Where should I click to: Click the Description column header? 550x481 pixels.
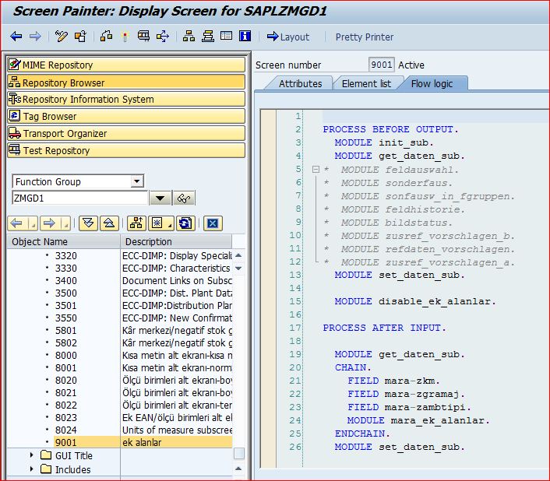pyautogui.click(x=176, y=242)
